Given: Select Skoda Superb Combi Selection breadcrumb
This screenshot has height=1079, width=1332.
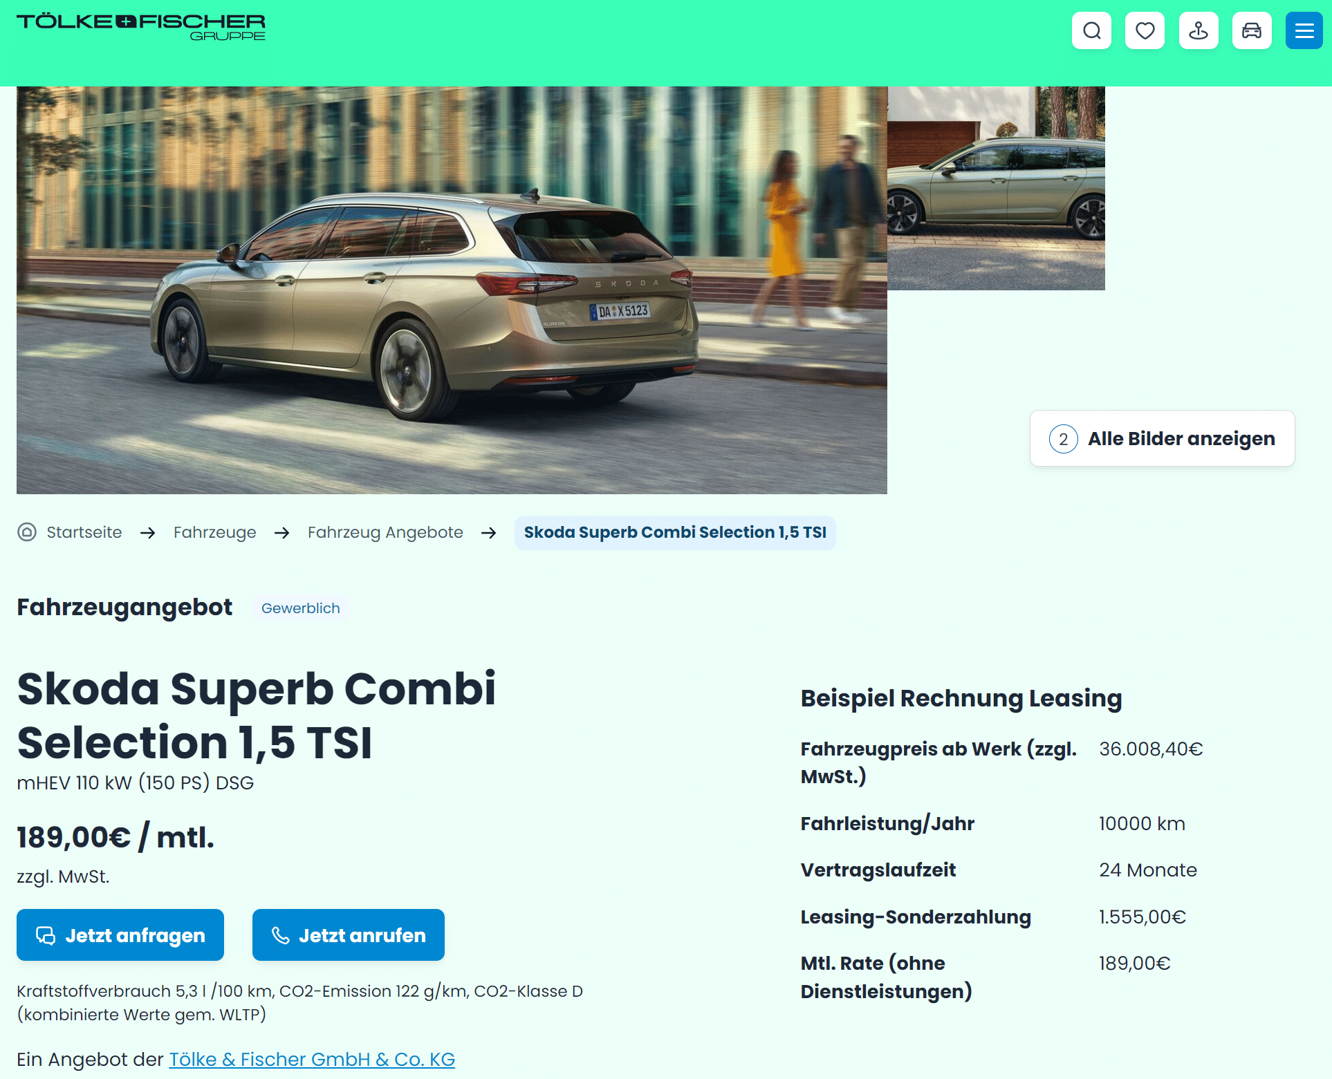Looking at the screenshot, I should point(675,532).
